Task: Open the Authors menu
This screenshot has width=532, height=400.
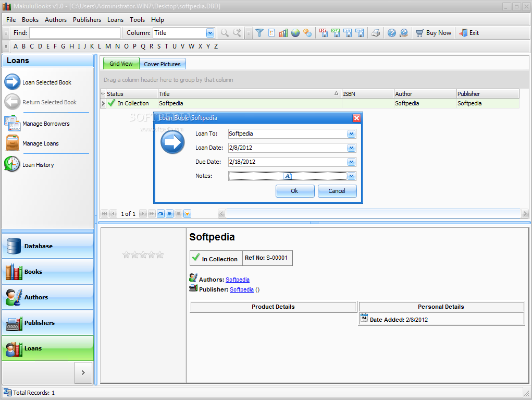Action: pyautogui.click(x=56, y=20)
